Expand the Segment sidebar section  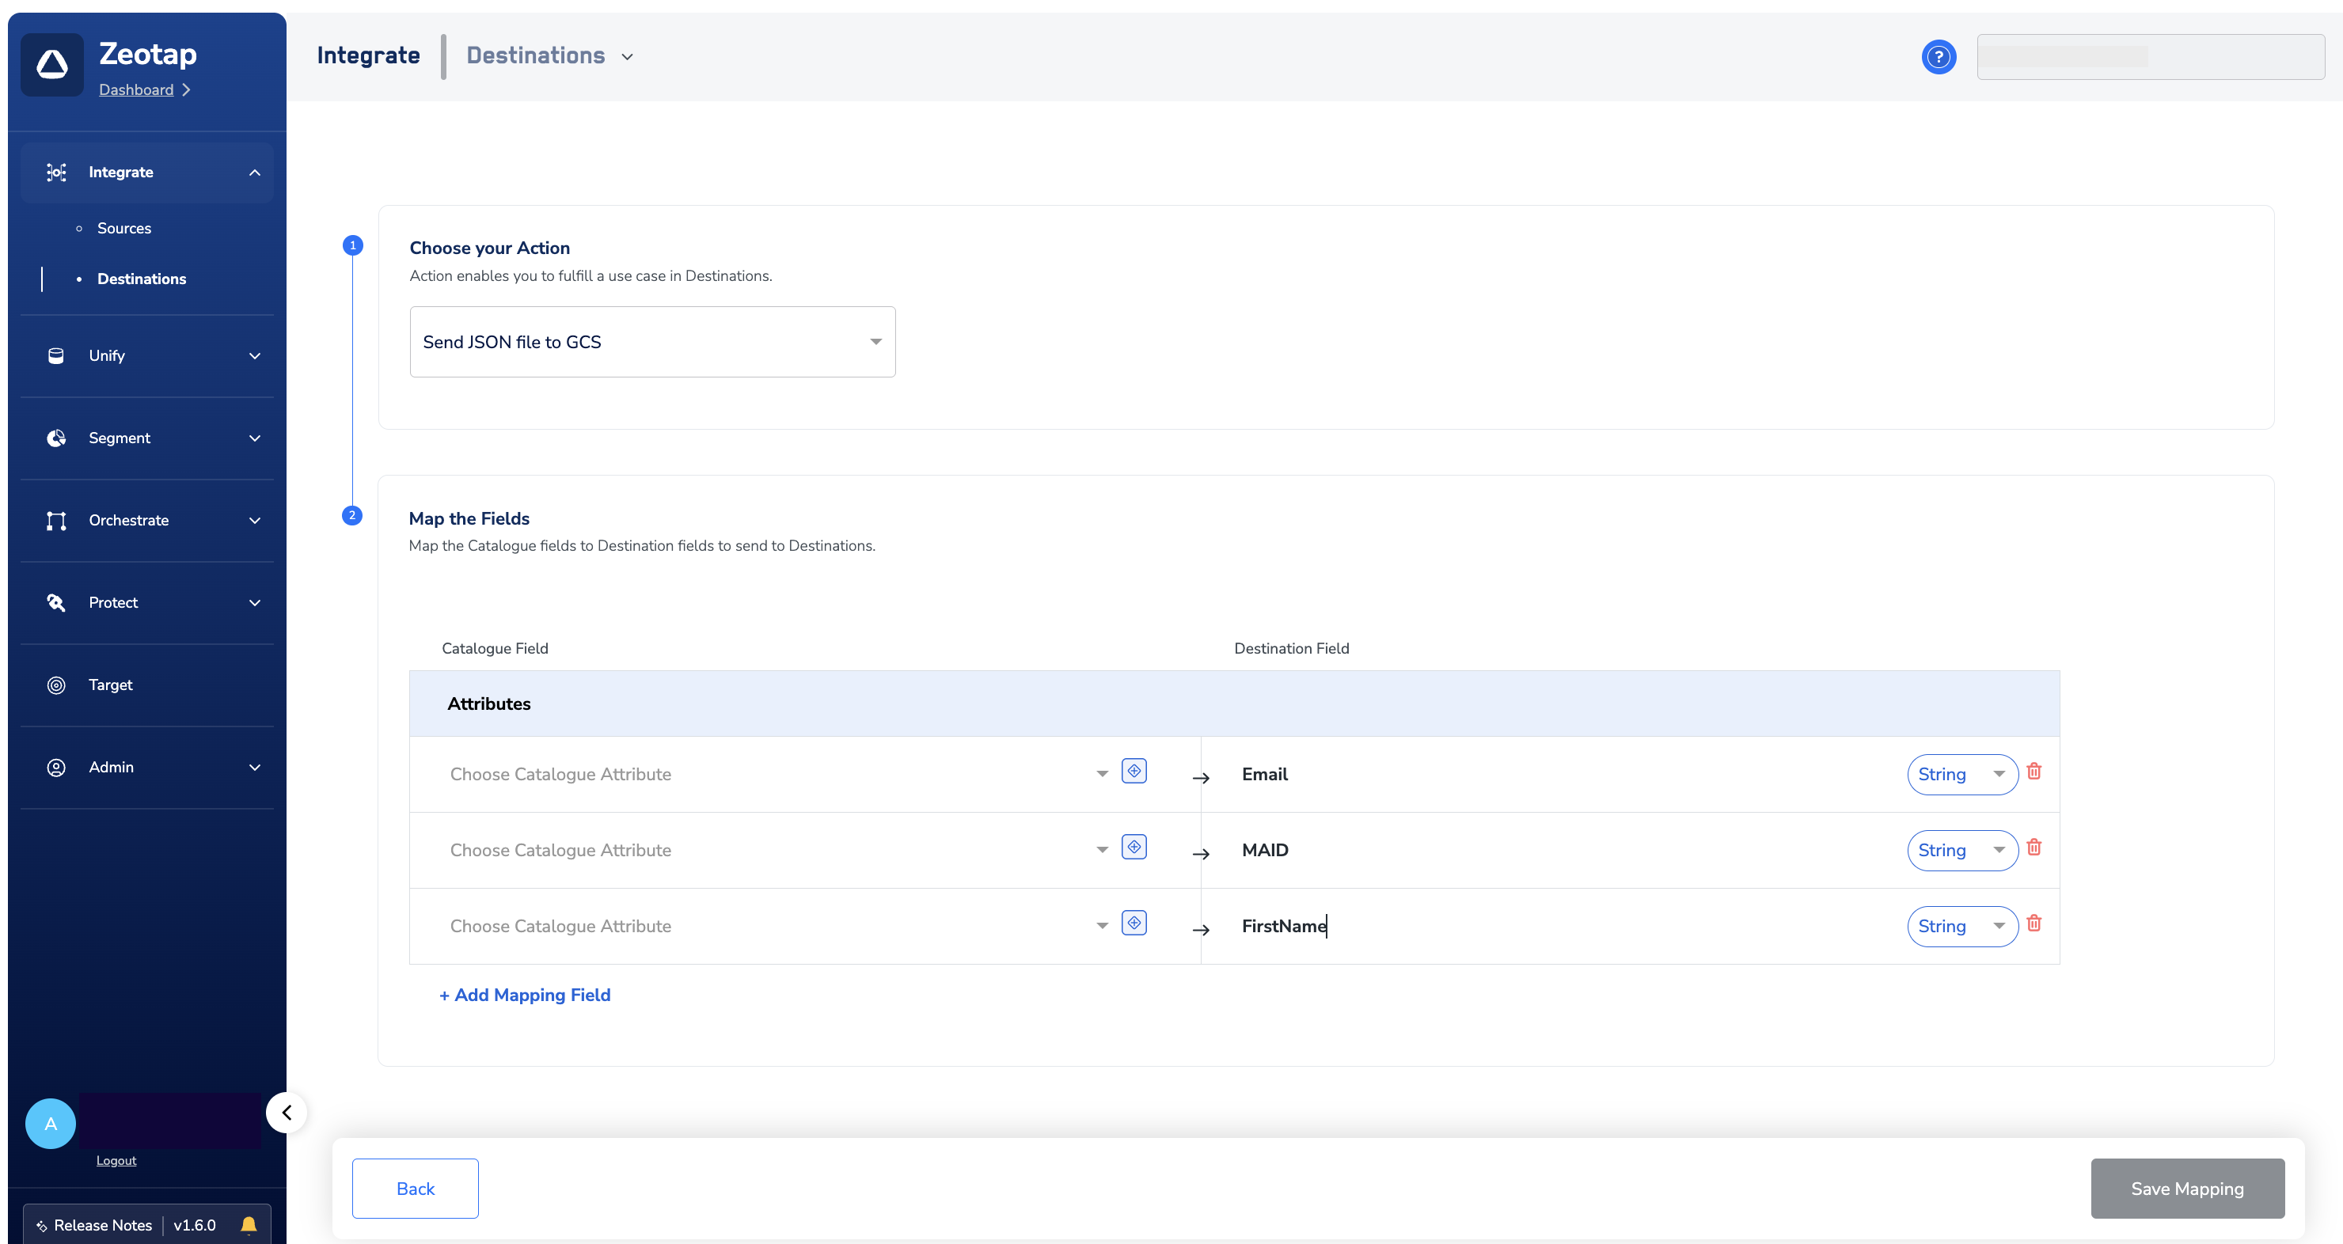[x=147, y=438]
